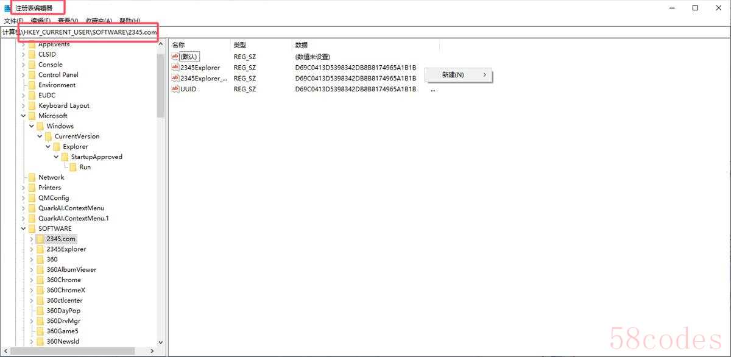Click the Registry Editor title bar icon
Image resolution: width=731 pixels, height=357 pixels.
coord(8,8)
